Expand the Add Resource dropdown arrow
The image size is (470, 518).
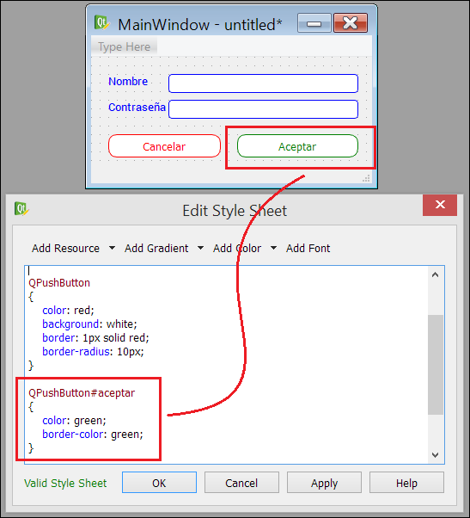tap(113, 248)
